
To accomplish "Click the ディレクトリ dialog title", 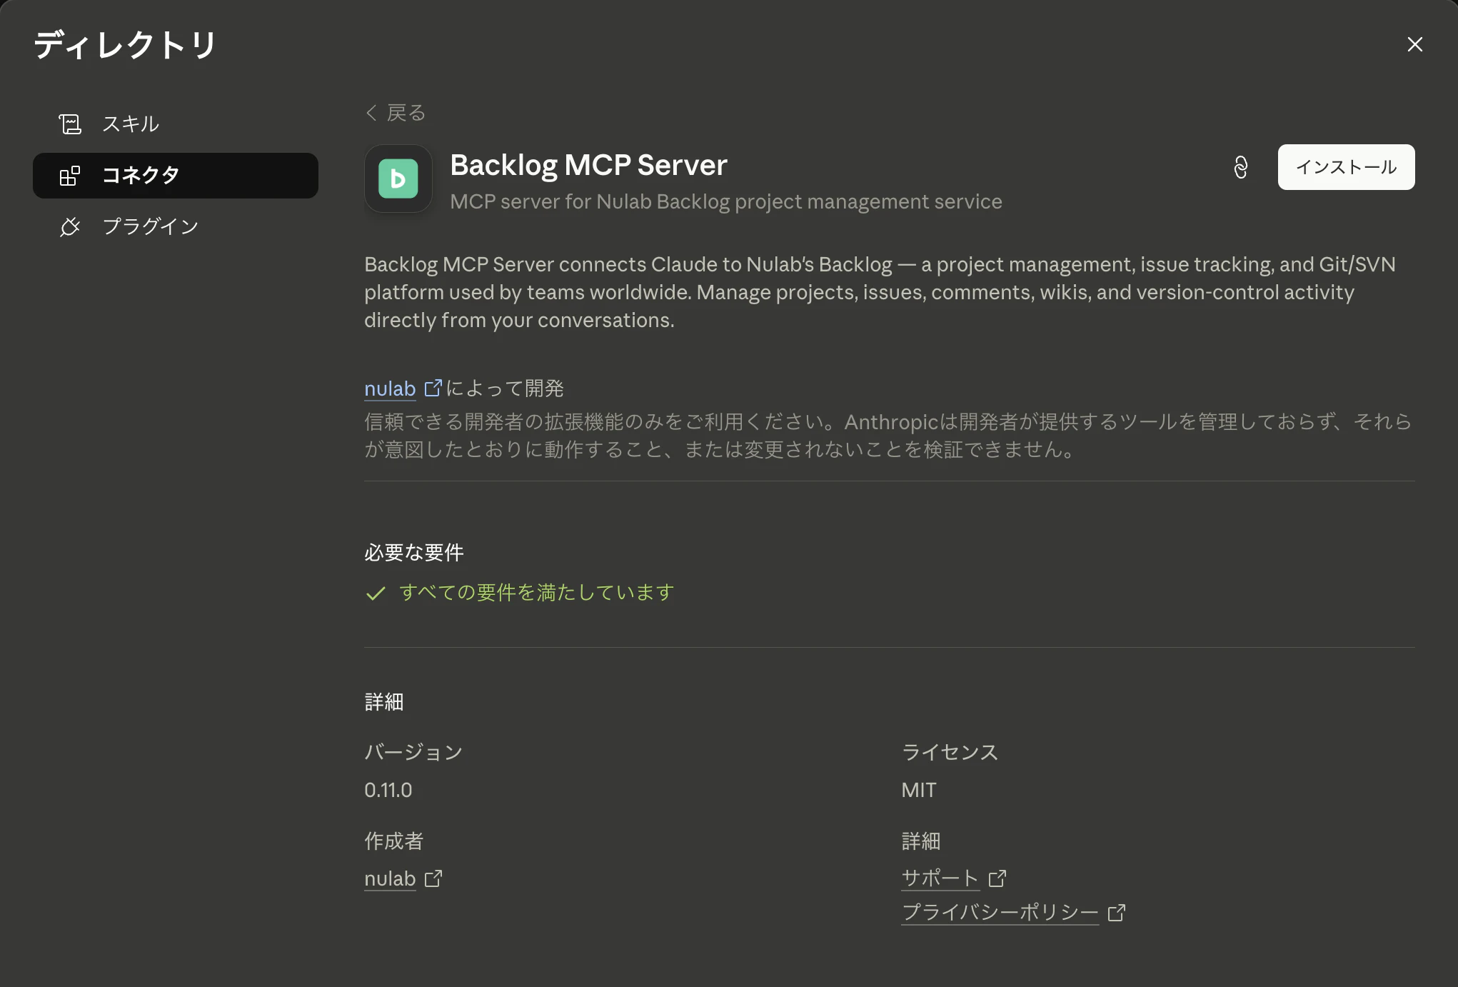I will [125, 45].
